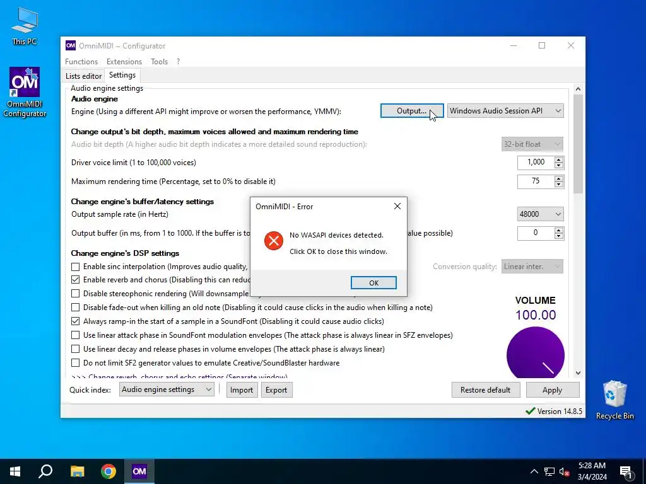This screenshot has height=484, width=646.
Task: Click 'No WASAPI devices detected.' message
Action: tap(336, 235)
